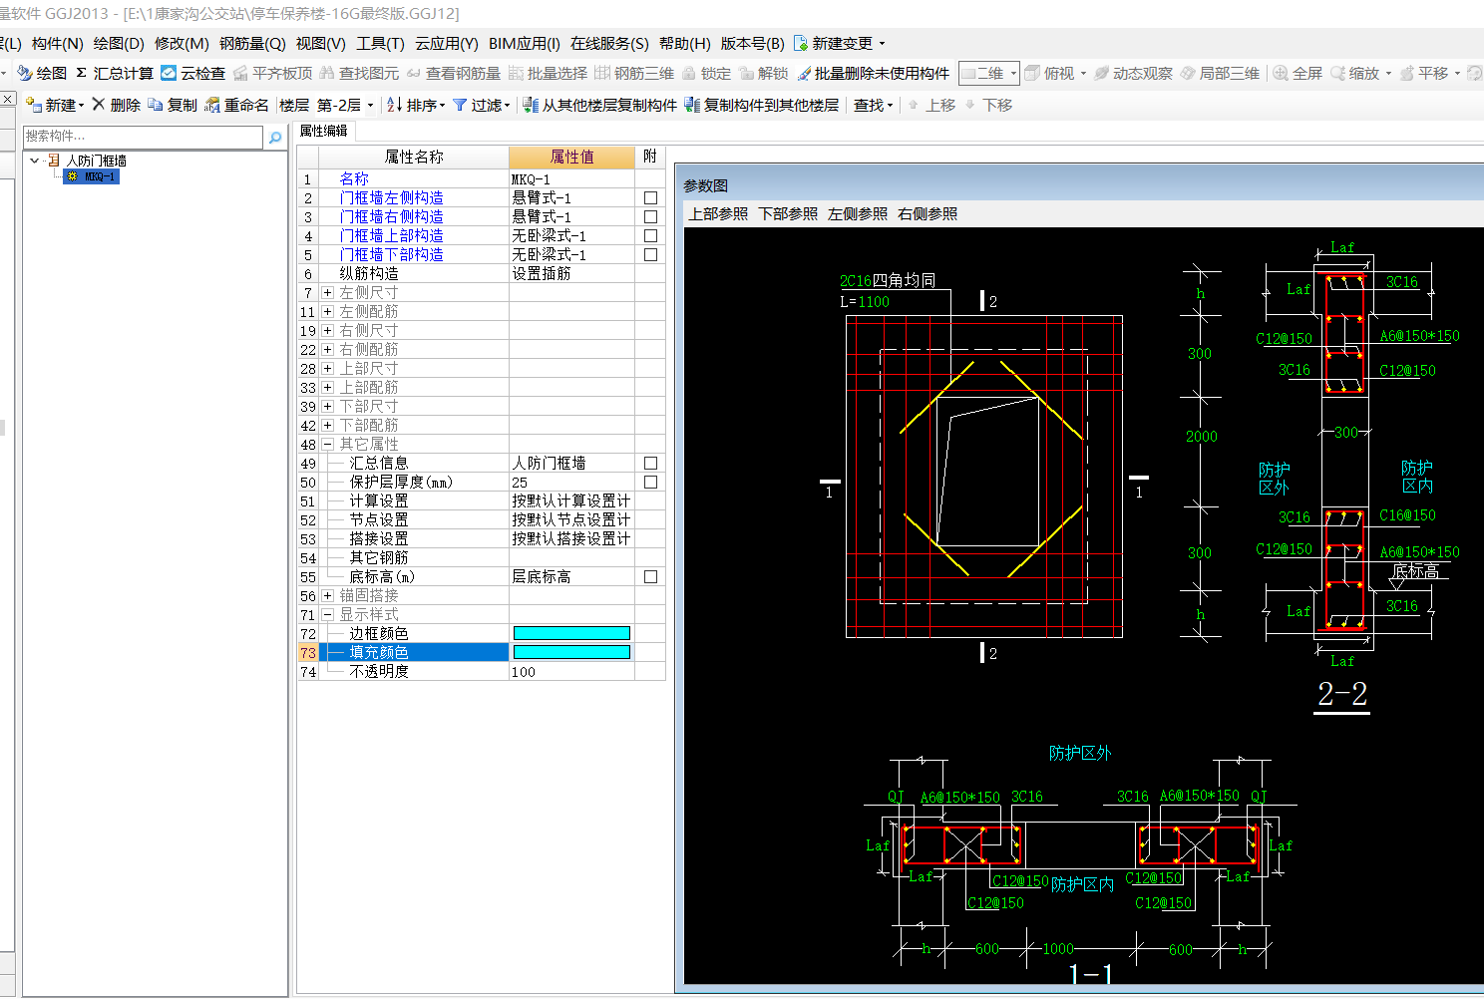The height and width of the screenshot is (999, 1484).
Task: Open the 钢筋量(Q) menu
Action: [x=252, y=43]
